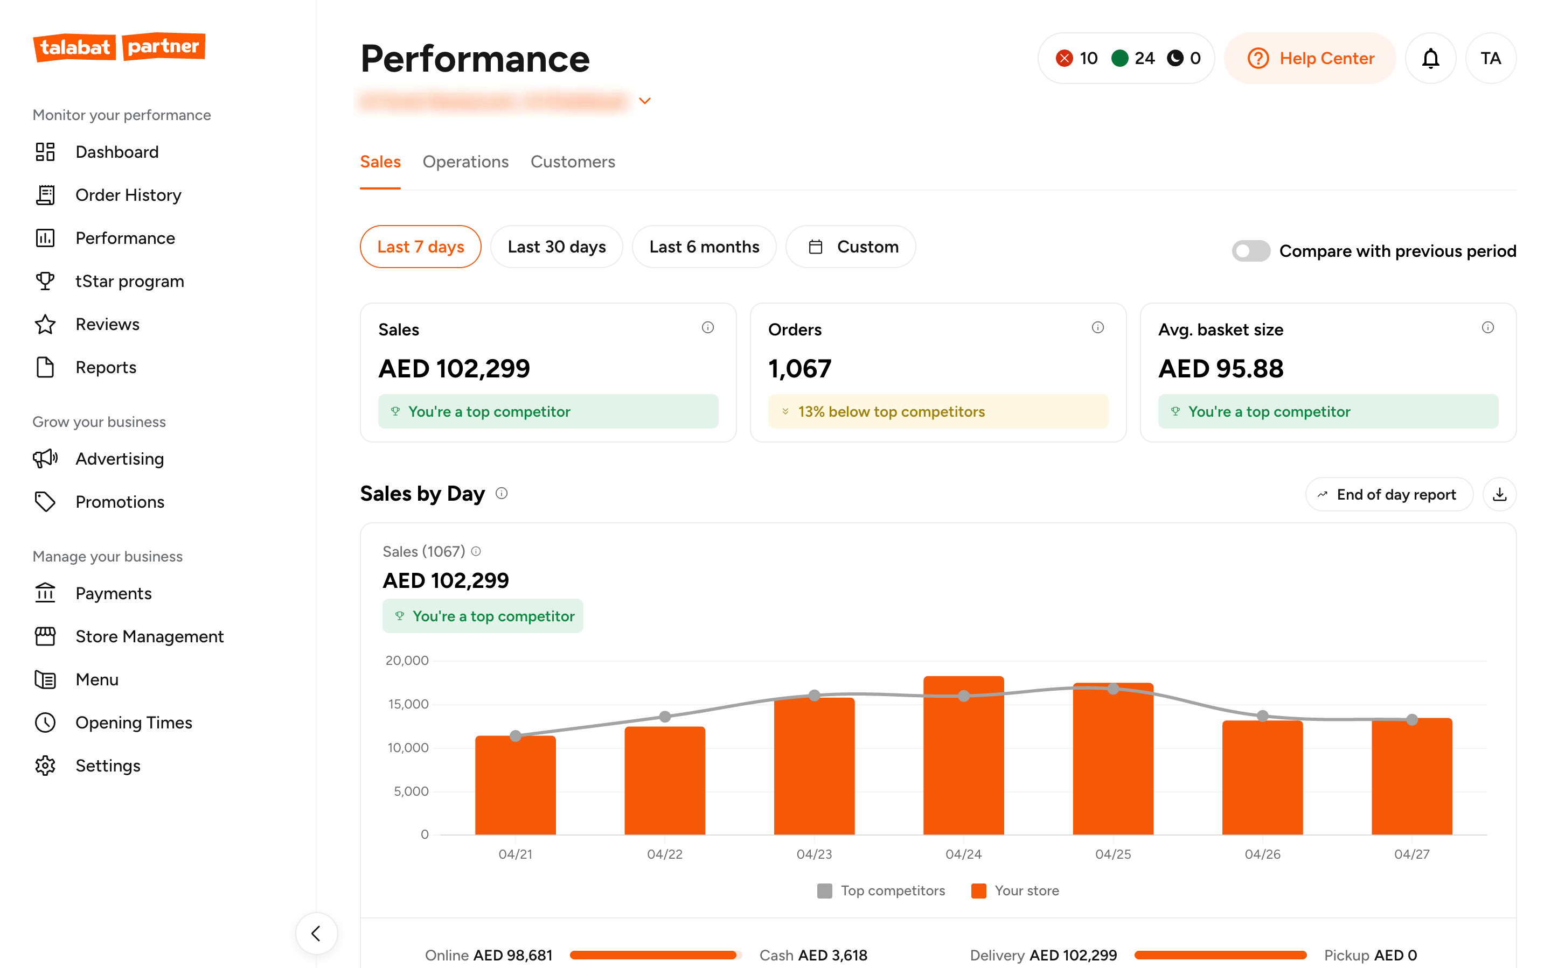Click the tStar program trophy icon
The width and height of the screenshot is (1558, 968).
45,281
